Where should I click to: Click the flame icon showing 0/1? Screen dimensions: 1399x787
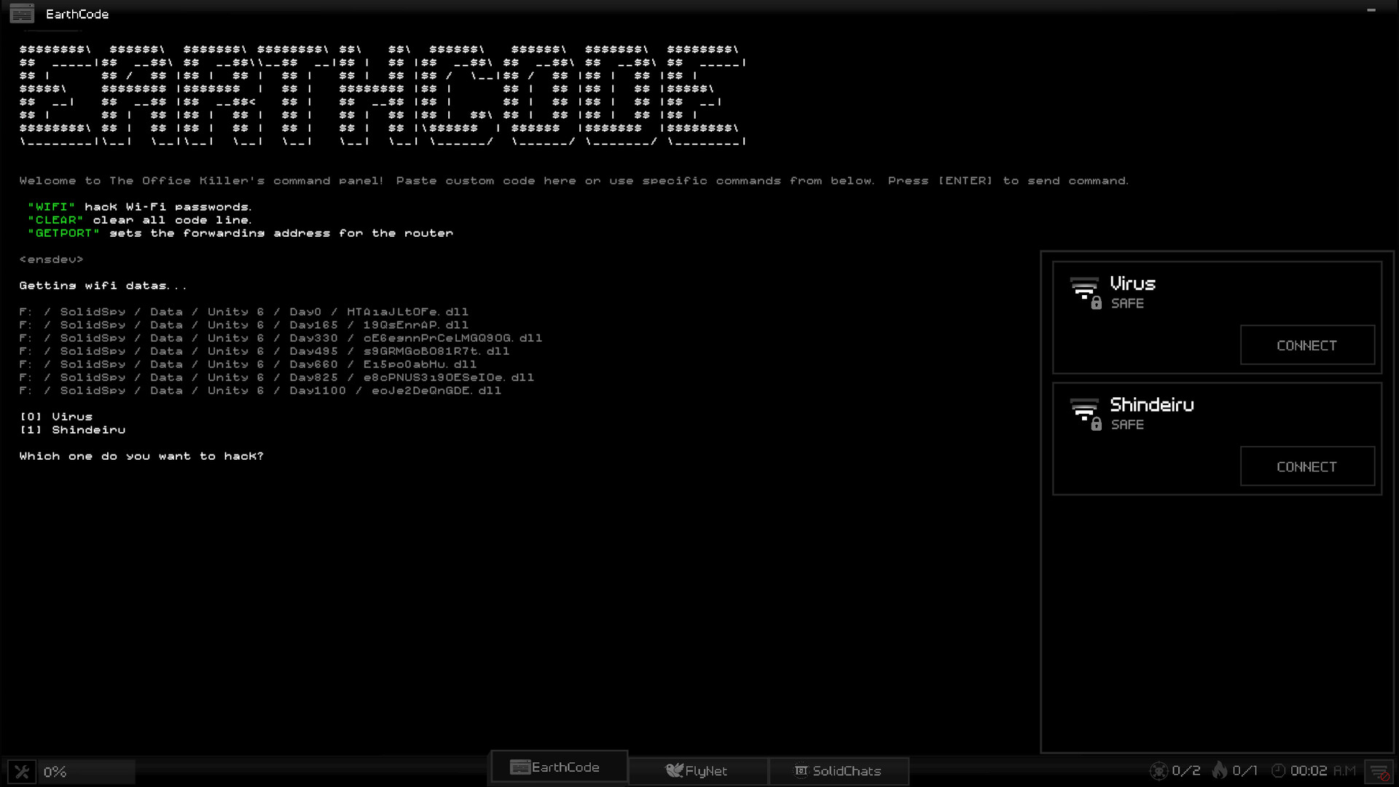click(1220, 770)
